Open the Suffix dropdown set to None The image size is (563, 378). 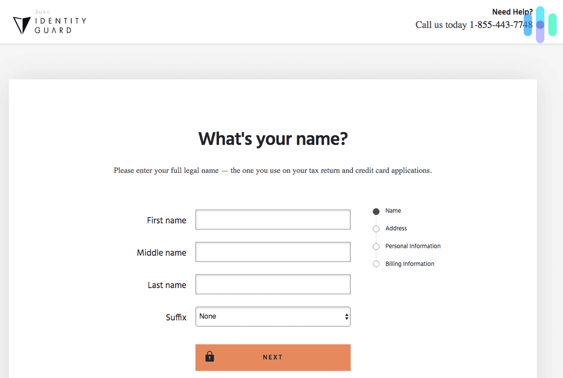[x=273, y=316]
